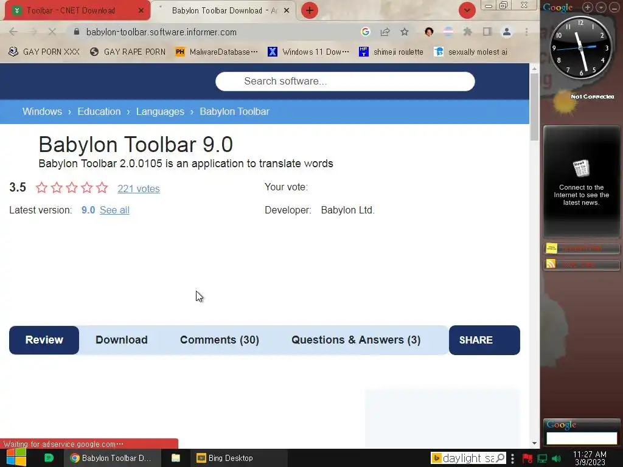Go to the Education breadcrumb link

pos(99,112)
